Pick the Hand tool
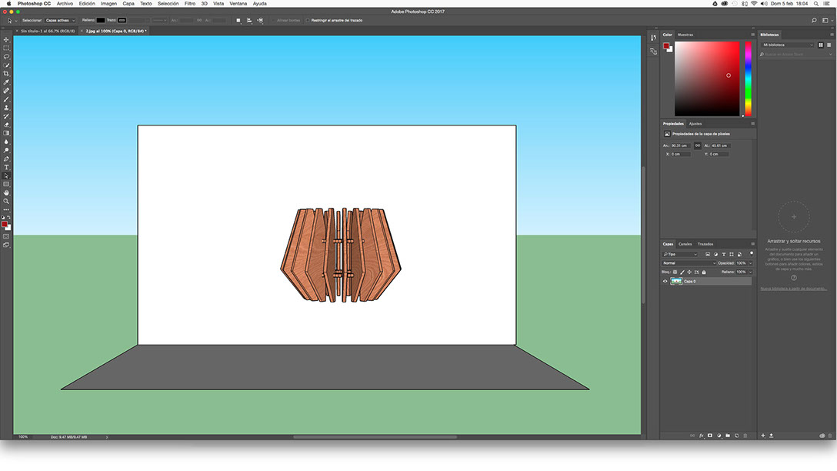 pyautogui.click(x=6, y=192)
